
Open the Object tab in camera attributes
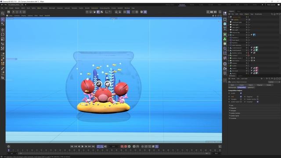tap(251, 85)
